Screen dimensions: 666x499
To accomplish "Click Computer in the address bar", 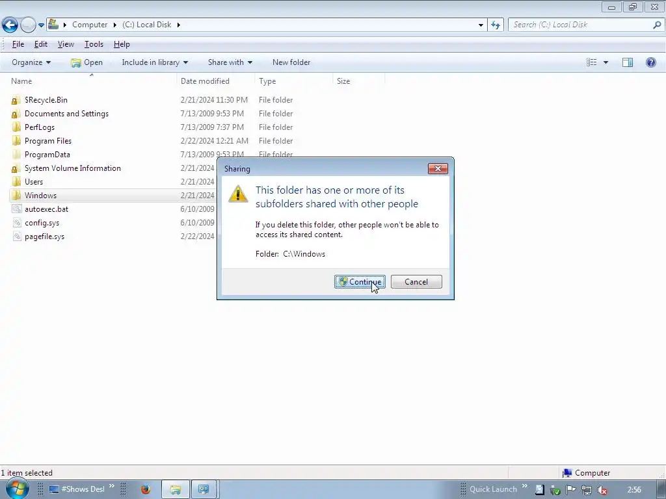I will (90, 25).
